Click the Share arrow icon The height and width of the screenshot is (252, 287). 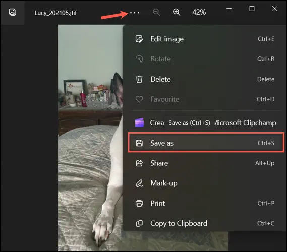139,163
